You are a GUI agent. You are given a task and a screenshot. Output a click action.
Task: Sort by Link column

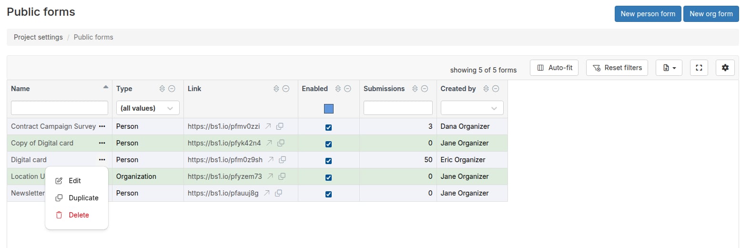276,89
